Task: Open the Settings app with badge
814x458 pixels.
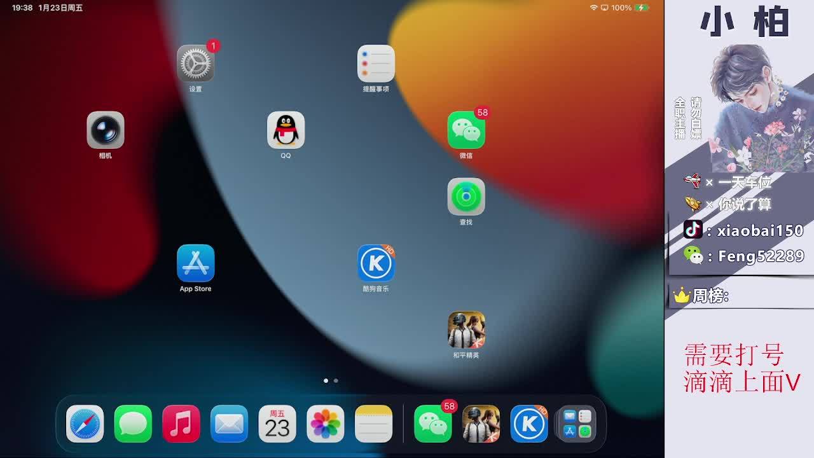Action: [x=195, y=64]
